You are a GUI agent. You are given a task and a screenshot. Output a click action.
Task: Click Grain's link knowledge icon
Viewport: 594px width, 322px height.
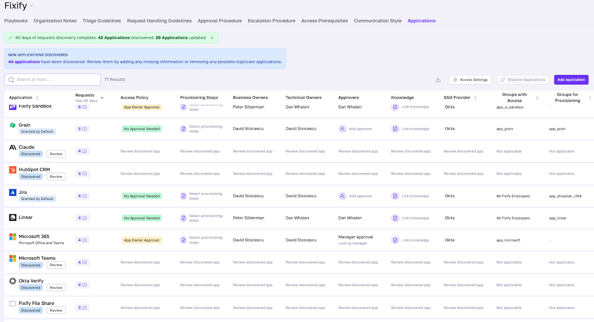pyautogui.click(x=395, y=129)
